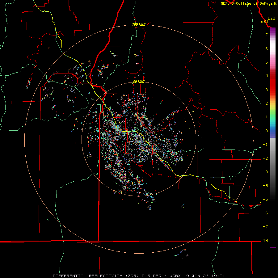Click the -4 dB value on the color scale
The height and width of the screenshot is (278, 278).
265,186
